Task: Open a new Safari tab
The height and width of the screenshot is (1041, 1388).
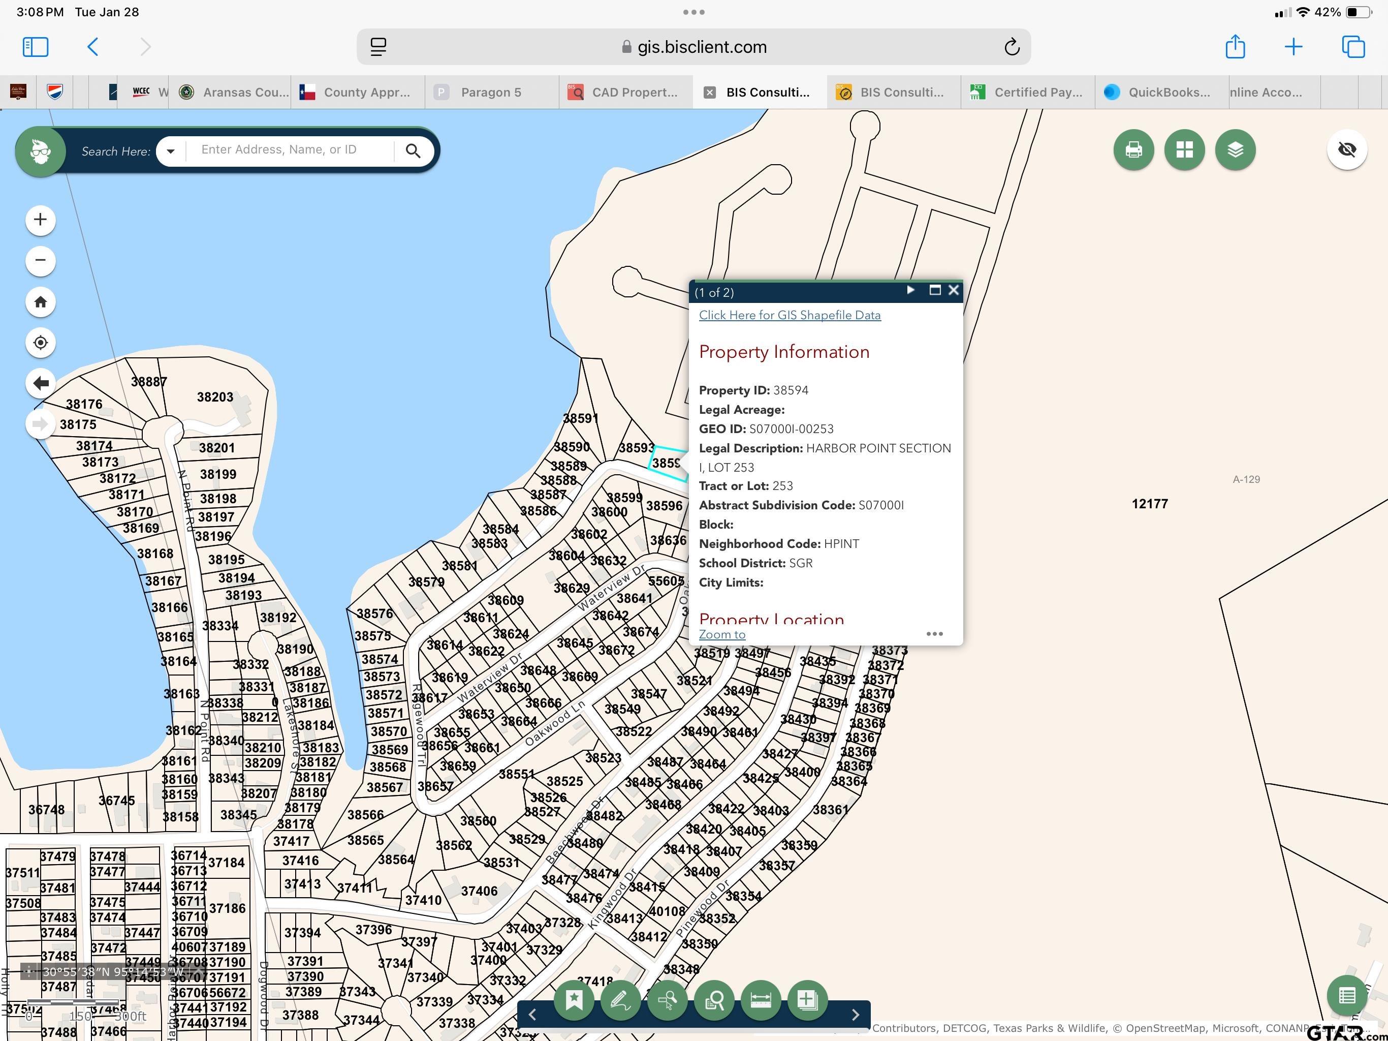Action: pyautogui.click(x=1294, y=47)
